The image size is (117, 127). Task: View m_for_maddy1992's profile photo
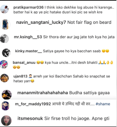coord(5,106)
